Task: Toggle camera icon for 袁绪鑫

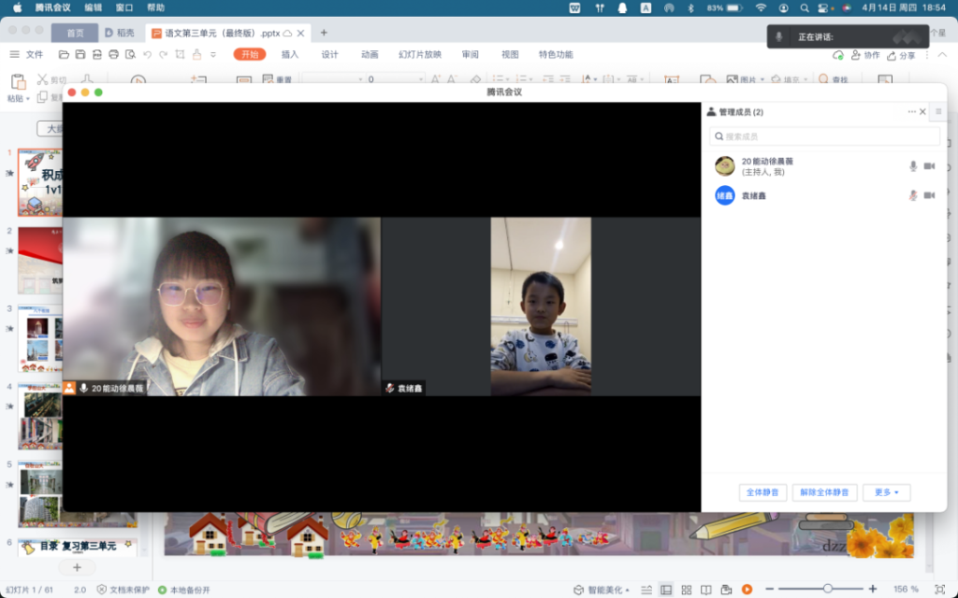Action: point(929,195)
